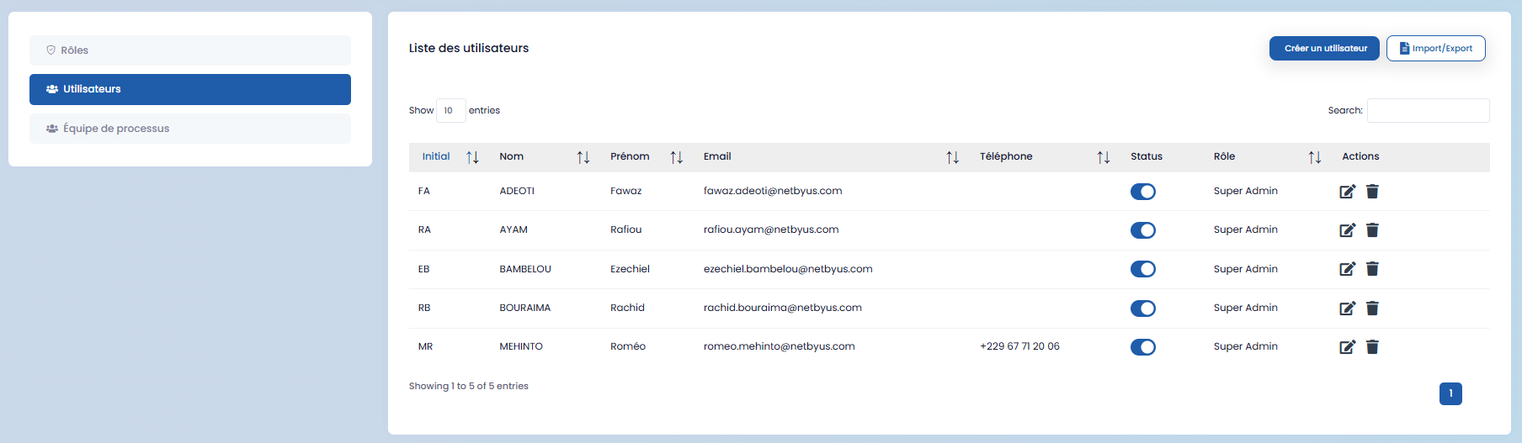
Task: Sort by Rôle column sort arrows
Action: [x=1314, y=157]
